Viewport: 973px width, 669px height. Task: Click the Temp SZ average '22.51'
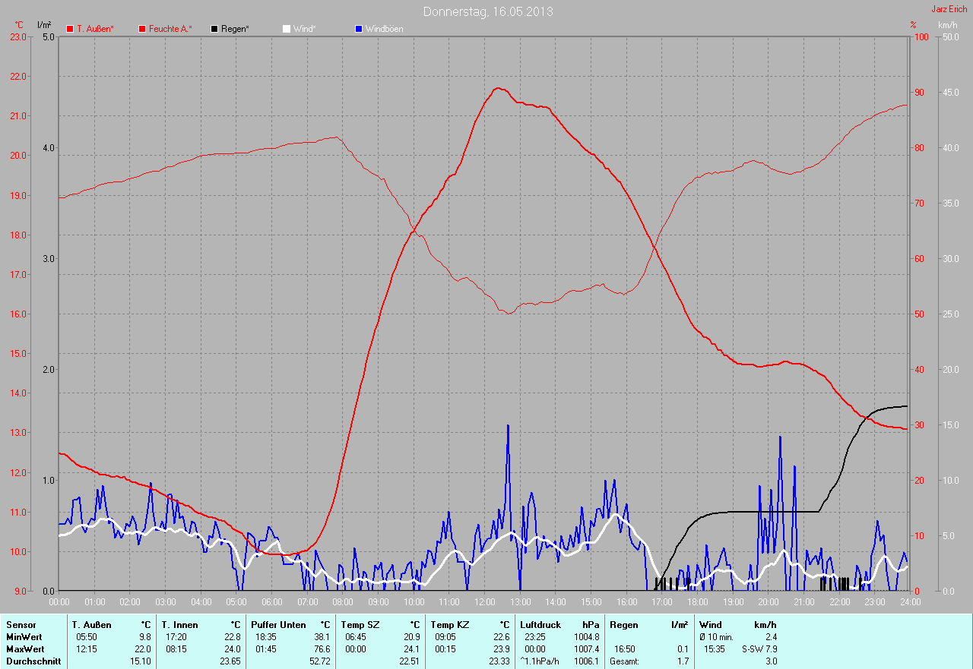(409, 661)
